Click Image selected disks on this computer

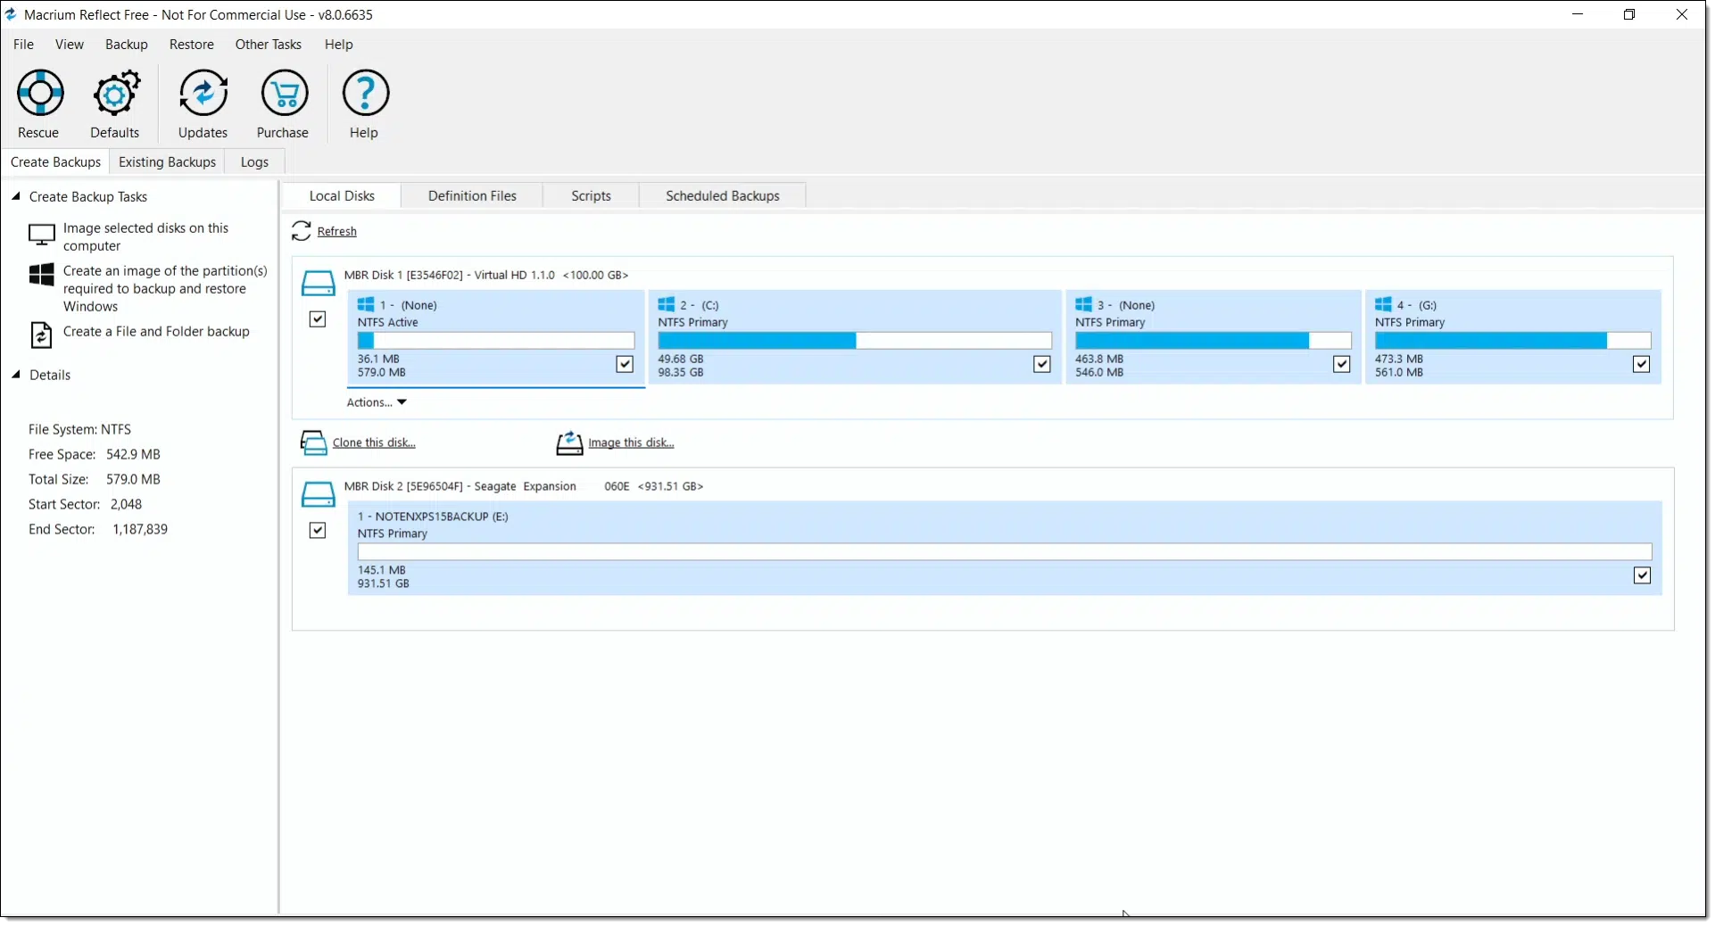point(146,237)
